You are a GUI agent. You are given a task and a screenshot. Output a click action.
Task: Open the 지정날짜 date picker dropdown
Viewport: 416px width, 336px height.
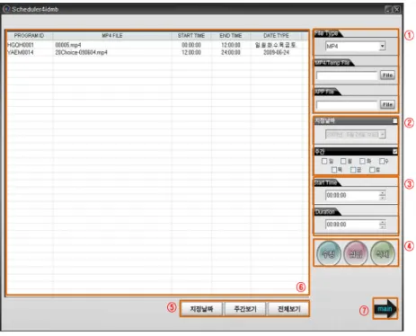[382, 135]
